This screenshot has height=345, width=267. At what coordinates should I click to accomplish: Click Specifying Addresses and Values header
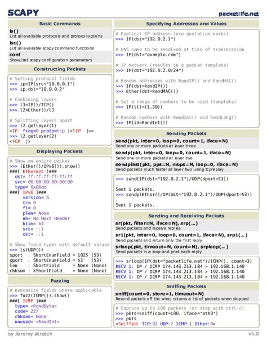pyautogui.click(x=186, y=24)
